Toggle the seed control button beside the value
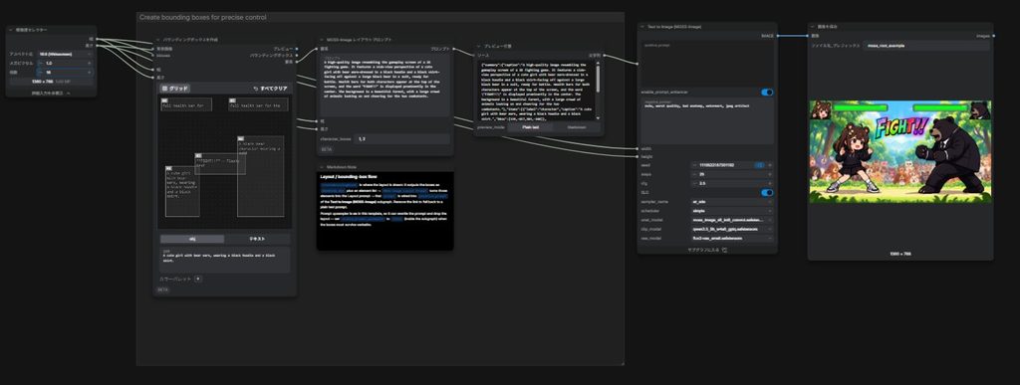 pos(759,165)
